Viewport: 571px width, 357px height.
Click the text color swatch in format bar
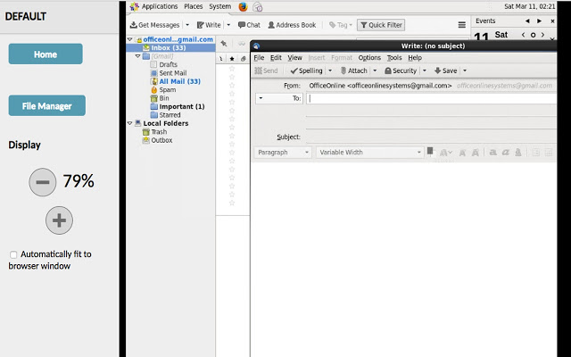[430, 151]
